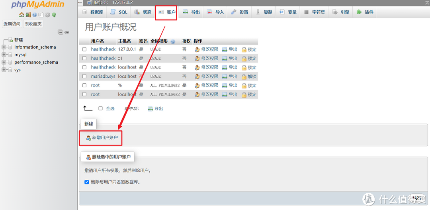Image resolution: width=430 pixels, height=210 pixels.
Task: Collapse all navigation tree nodes
Action: point(61,32)
